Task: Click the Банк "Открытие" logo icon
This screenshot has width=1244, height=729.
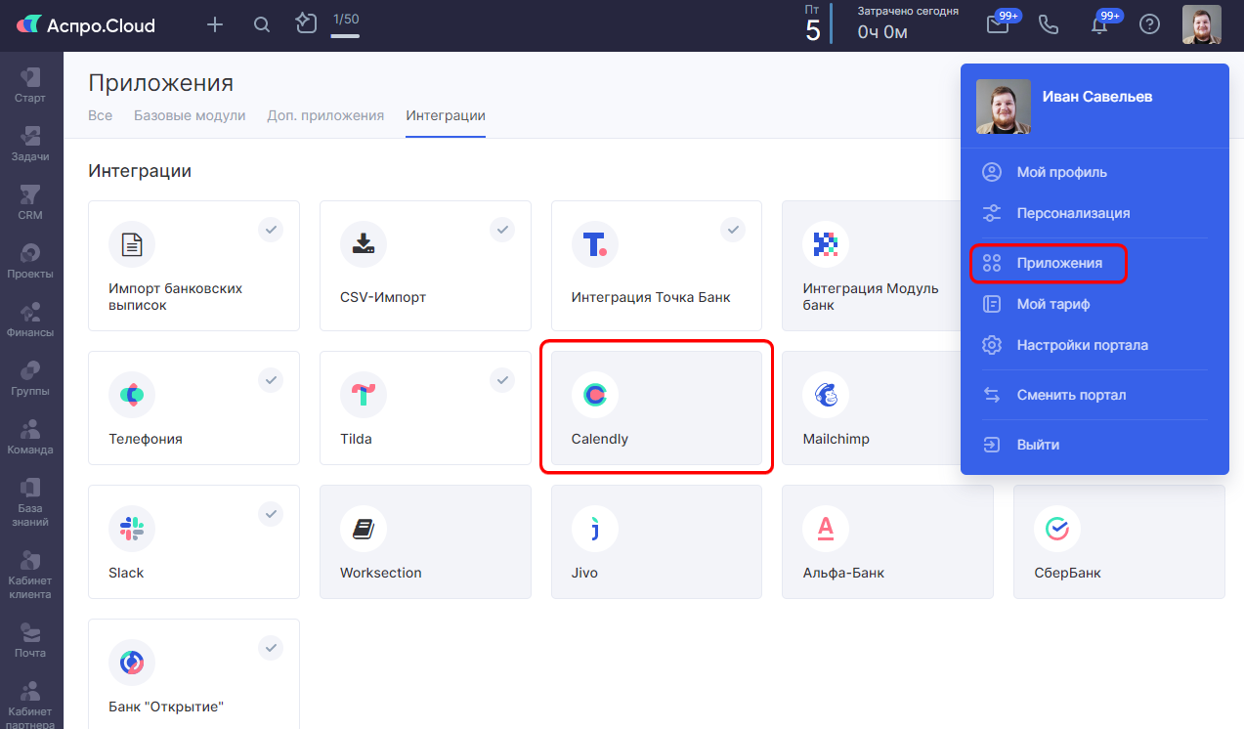Action: 132,663
